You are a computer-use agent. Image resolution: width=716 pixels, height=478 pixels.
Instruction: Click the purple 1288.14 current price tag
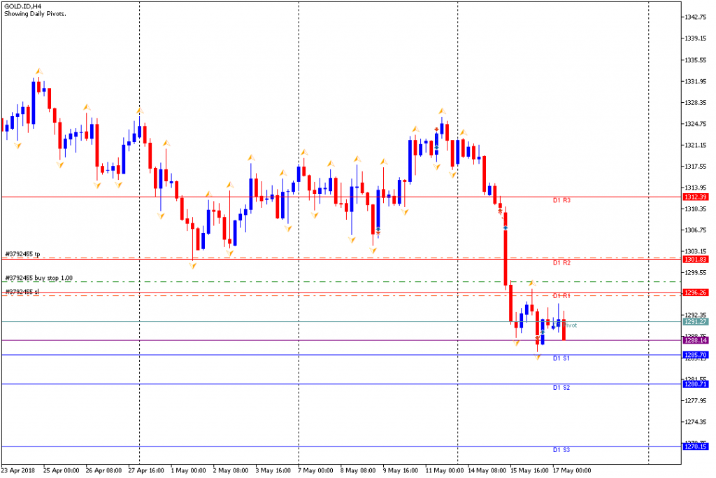click(x=695, y=340)
